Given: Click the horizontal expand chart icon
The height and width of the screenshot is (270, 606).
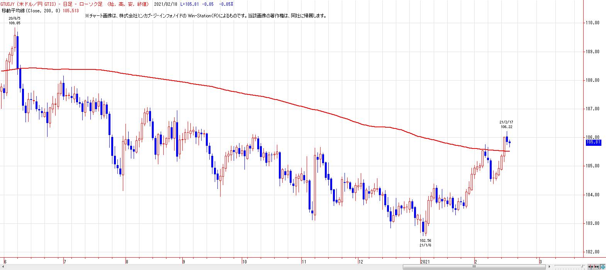Looking at the screenshot, I should click(x=596, y=267).
